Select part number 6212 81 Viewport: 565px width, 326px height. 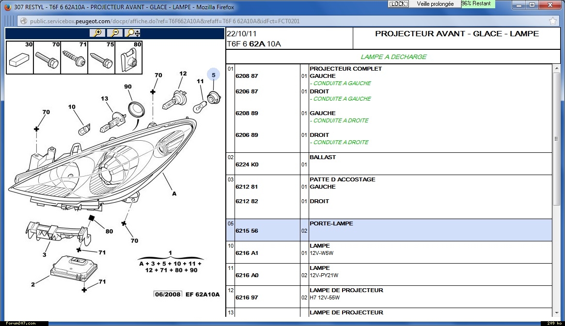point(247,187)
